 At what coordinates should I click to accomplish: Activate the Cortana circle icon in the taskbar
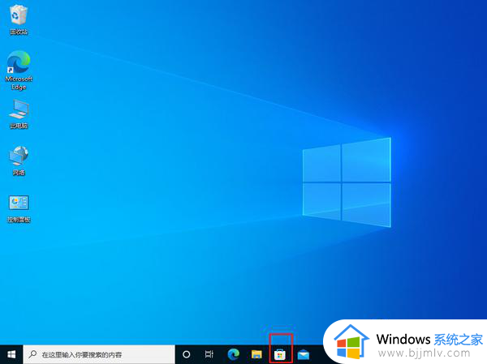tap(186, 354)
